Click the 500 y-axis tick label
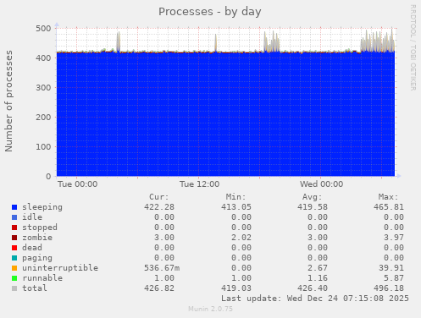Viewport: 421px width, 318px height. 43,29
